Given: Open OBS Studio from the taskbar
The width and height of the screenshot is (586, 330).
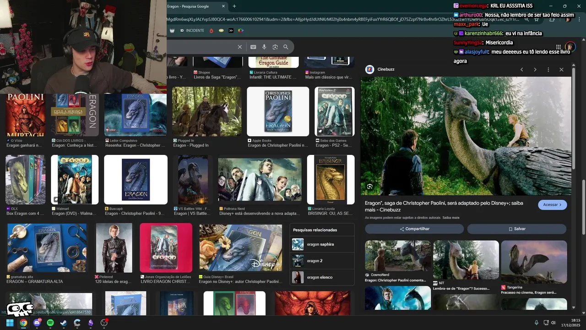Looking at the screenshot, I should click(x=104, y=323).
